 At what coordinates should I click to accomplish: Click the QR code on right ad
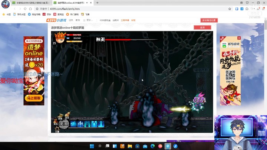(x=230, y=75)
